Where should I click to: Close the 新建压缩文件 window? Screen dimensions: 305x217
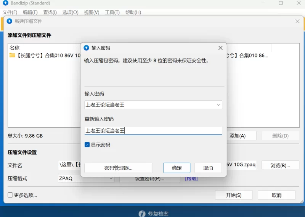pyautogui.click(x=297, y=21)
